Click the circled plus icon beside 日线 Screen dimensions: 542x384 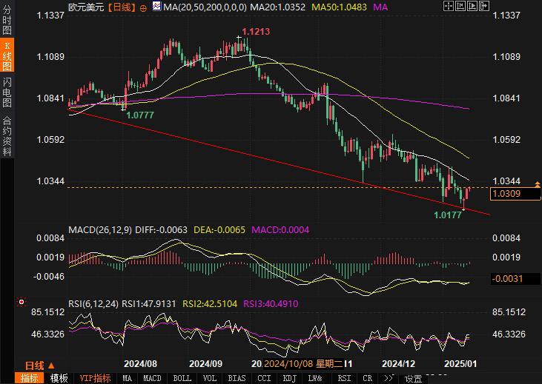(x=143, y=7)
